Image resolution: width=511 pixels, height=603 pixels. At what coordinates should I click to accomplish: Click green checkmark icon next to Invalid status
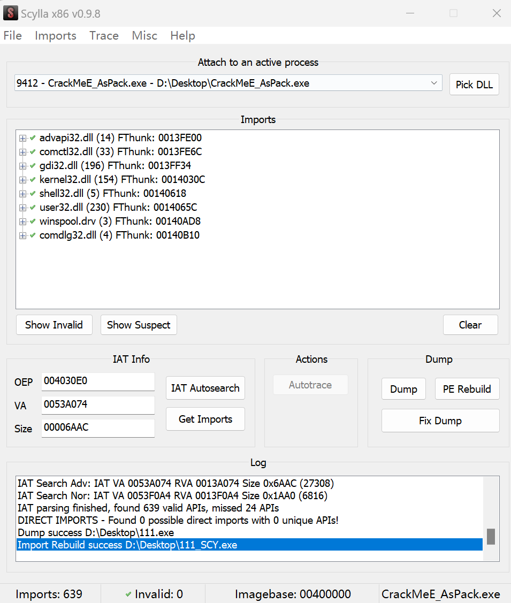tap(128, 594)
